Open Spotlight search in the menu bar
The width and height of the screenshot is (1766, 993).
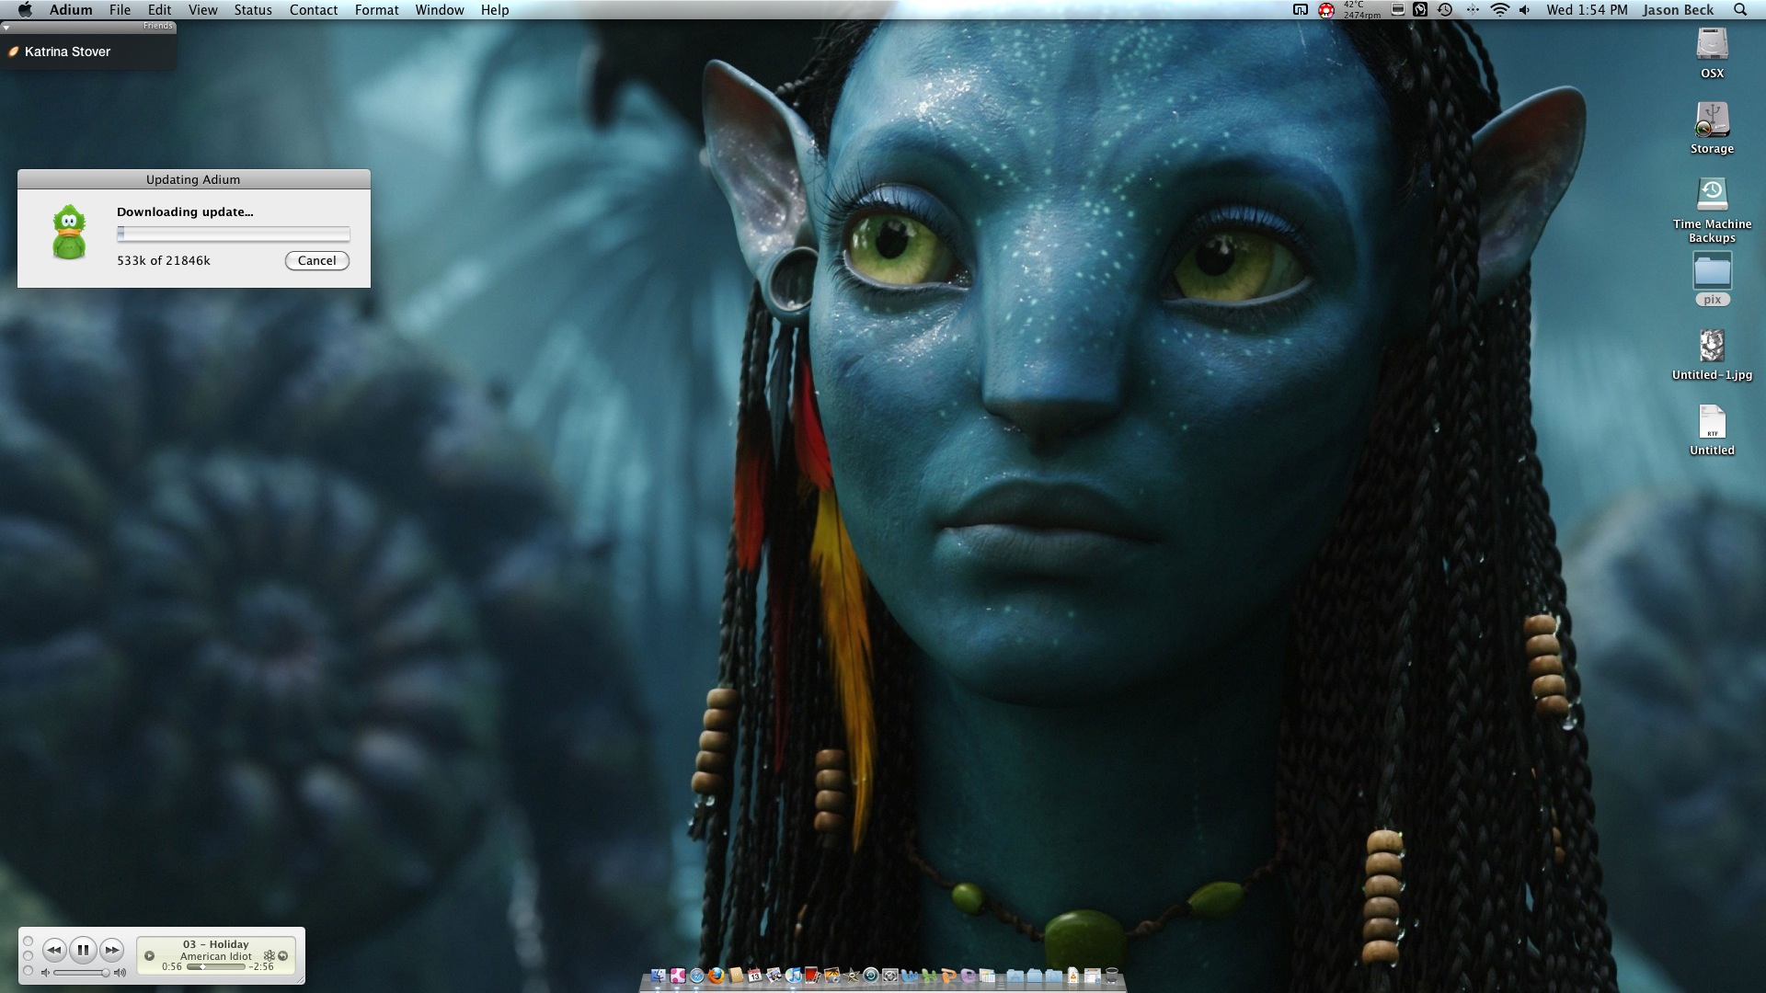(1739, 10)
